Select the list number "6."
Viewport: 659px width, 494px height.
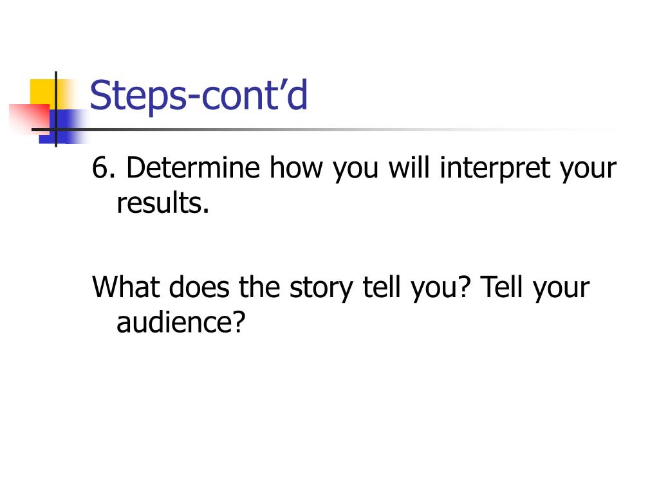click(104, 168)
